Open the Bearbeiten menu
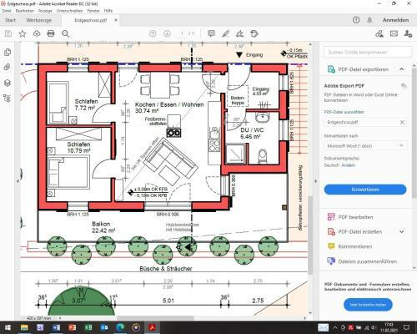 (25, 11)
